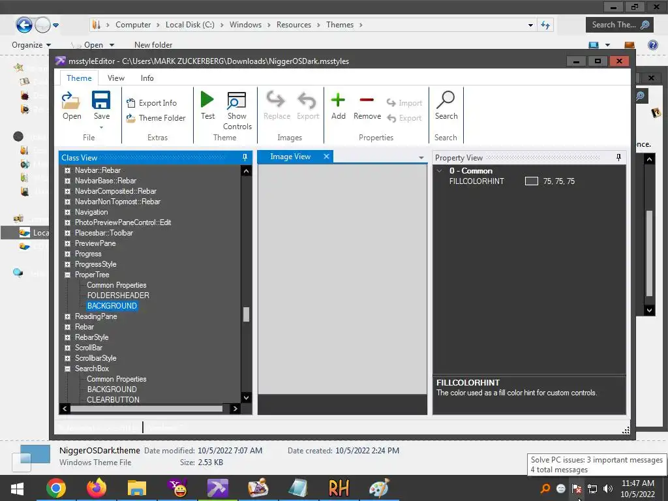Open Search with the magnifier icon

[446, 105]
